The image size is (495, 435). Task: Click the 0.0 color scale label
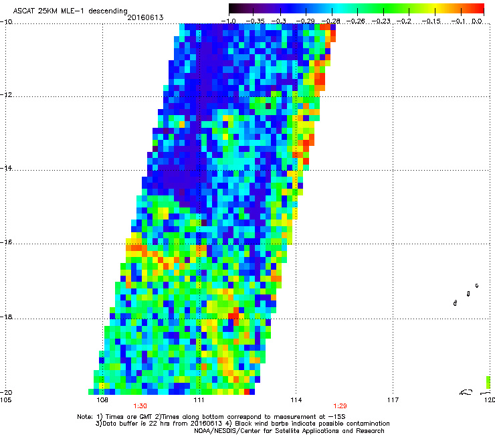pyautogui.click(x=477, y=21)
